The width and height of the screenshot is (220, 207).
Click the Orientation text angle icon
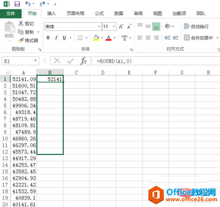pos(168,26)
